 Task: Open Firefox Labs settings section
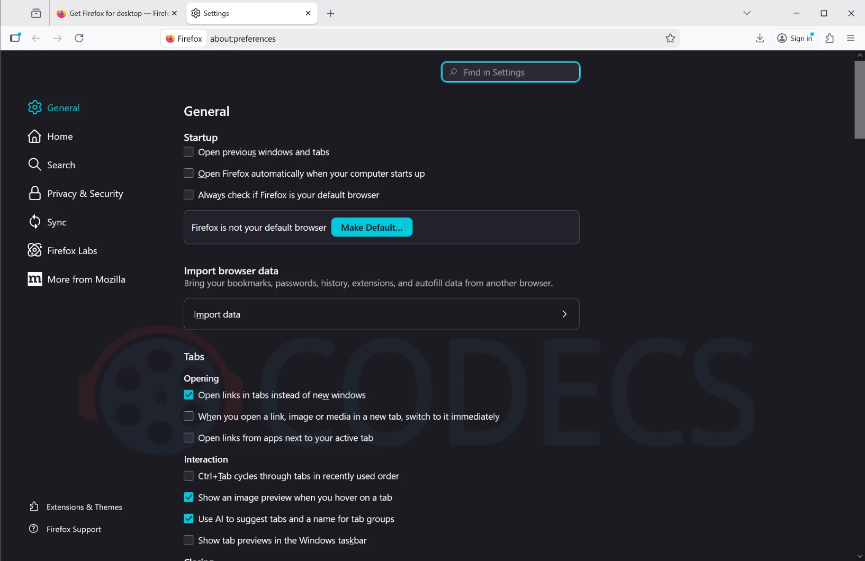click(72, 251)
